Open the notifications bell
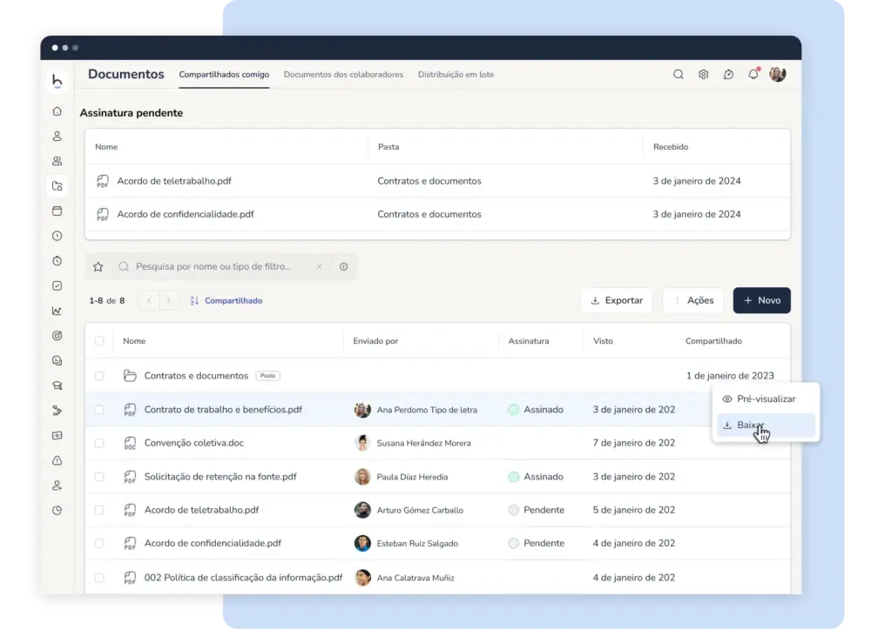Screen dimensions: 892x630 coord(753,74)
